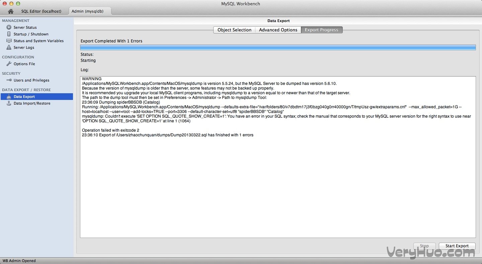Click the Start Export button
482x264 pixels.
point(457,246)
